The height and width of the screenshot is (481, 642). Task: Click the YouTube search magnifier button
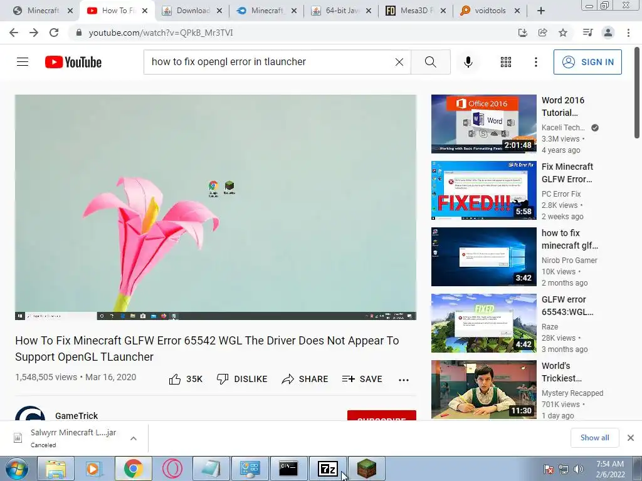pos(431,62)
